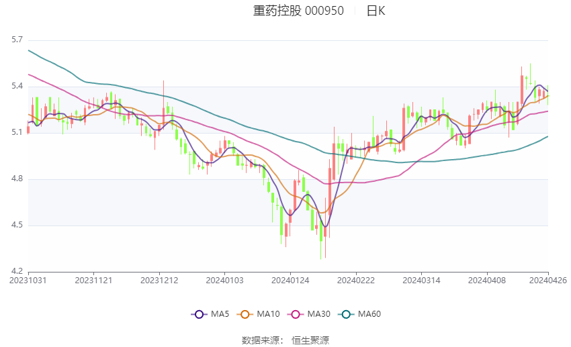
Task: Click the 5.4 price axis label
Action: pos(17,86)
